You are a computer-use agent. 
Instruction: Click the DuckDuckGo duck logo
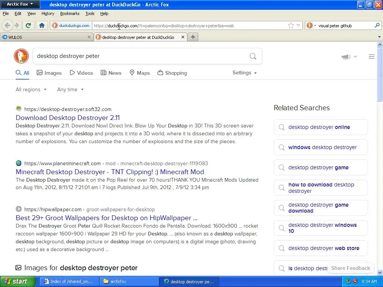21,56
